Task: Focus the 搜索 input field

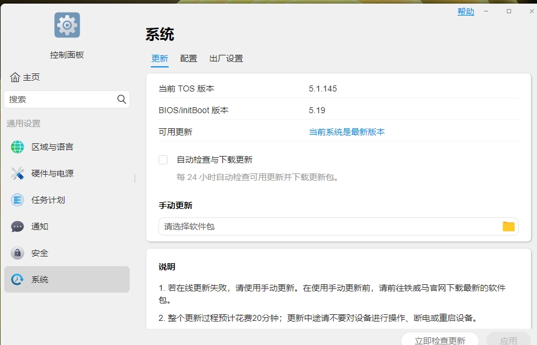Action: pyautogui.click(x=67, y=99)
